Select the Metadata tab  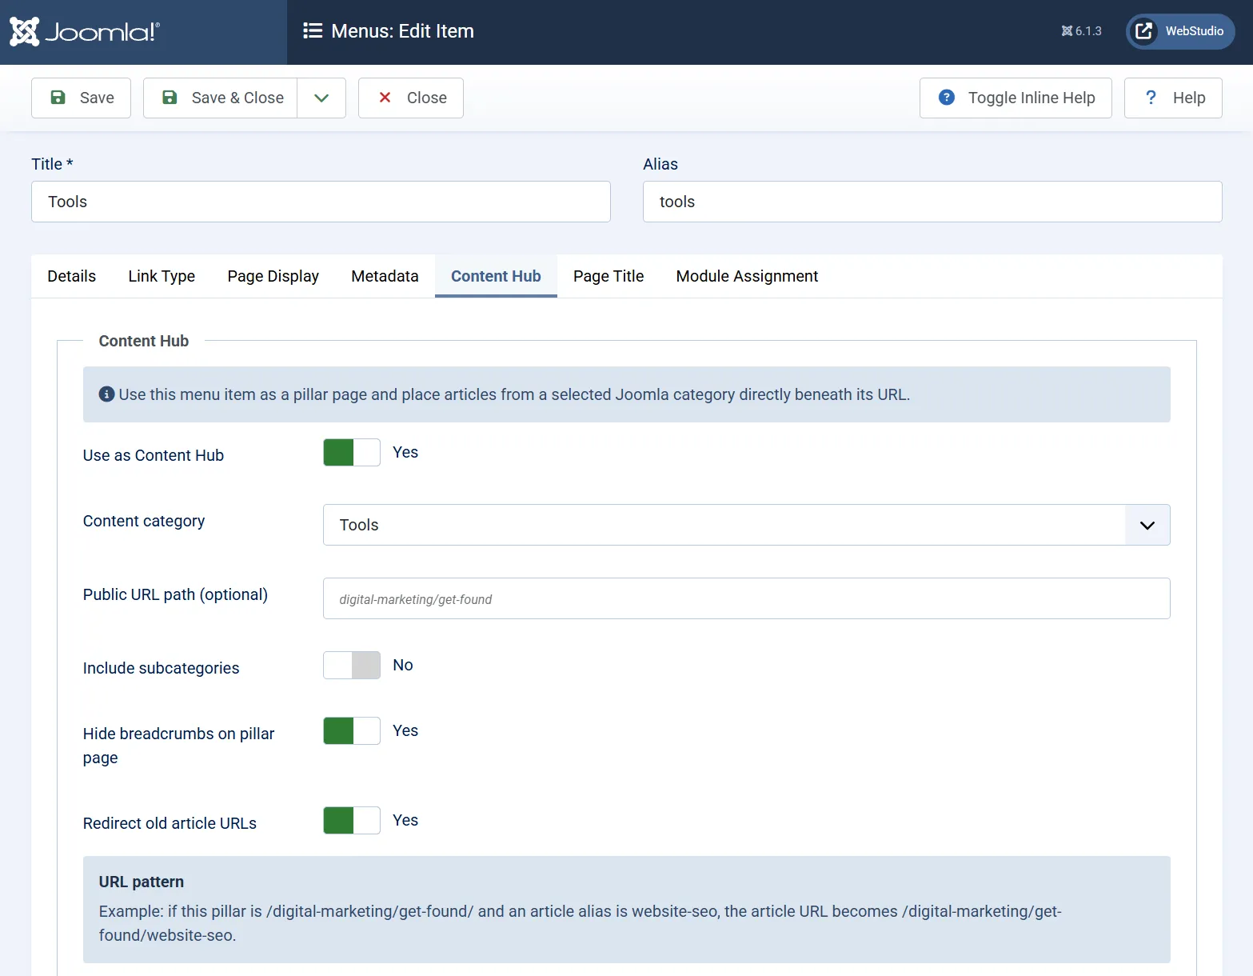point(385,276)
